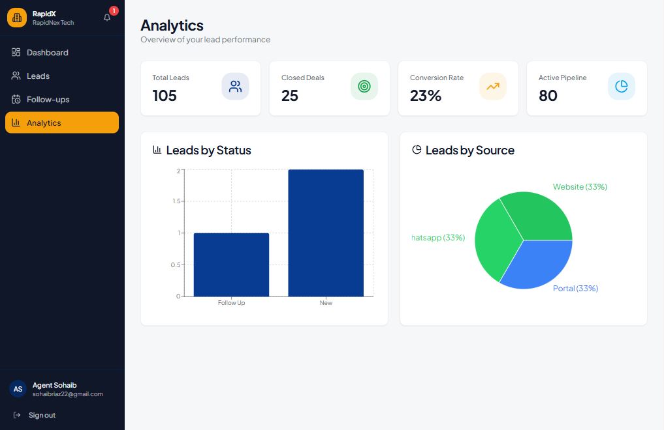Click the New bar in the status chart

click(x=326, y=231)
